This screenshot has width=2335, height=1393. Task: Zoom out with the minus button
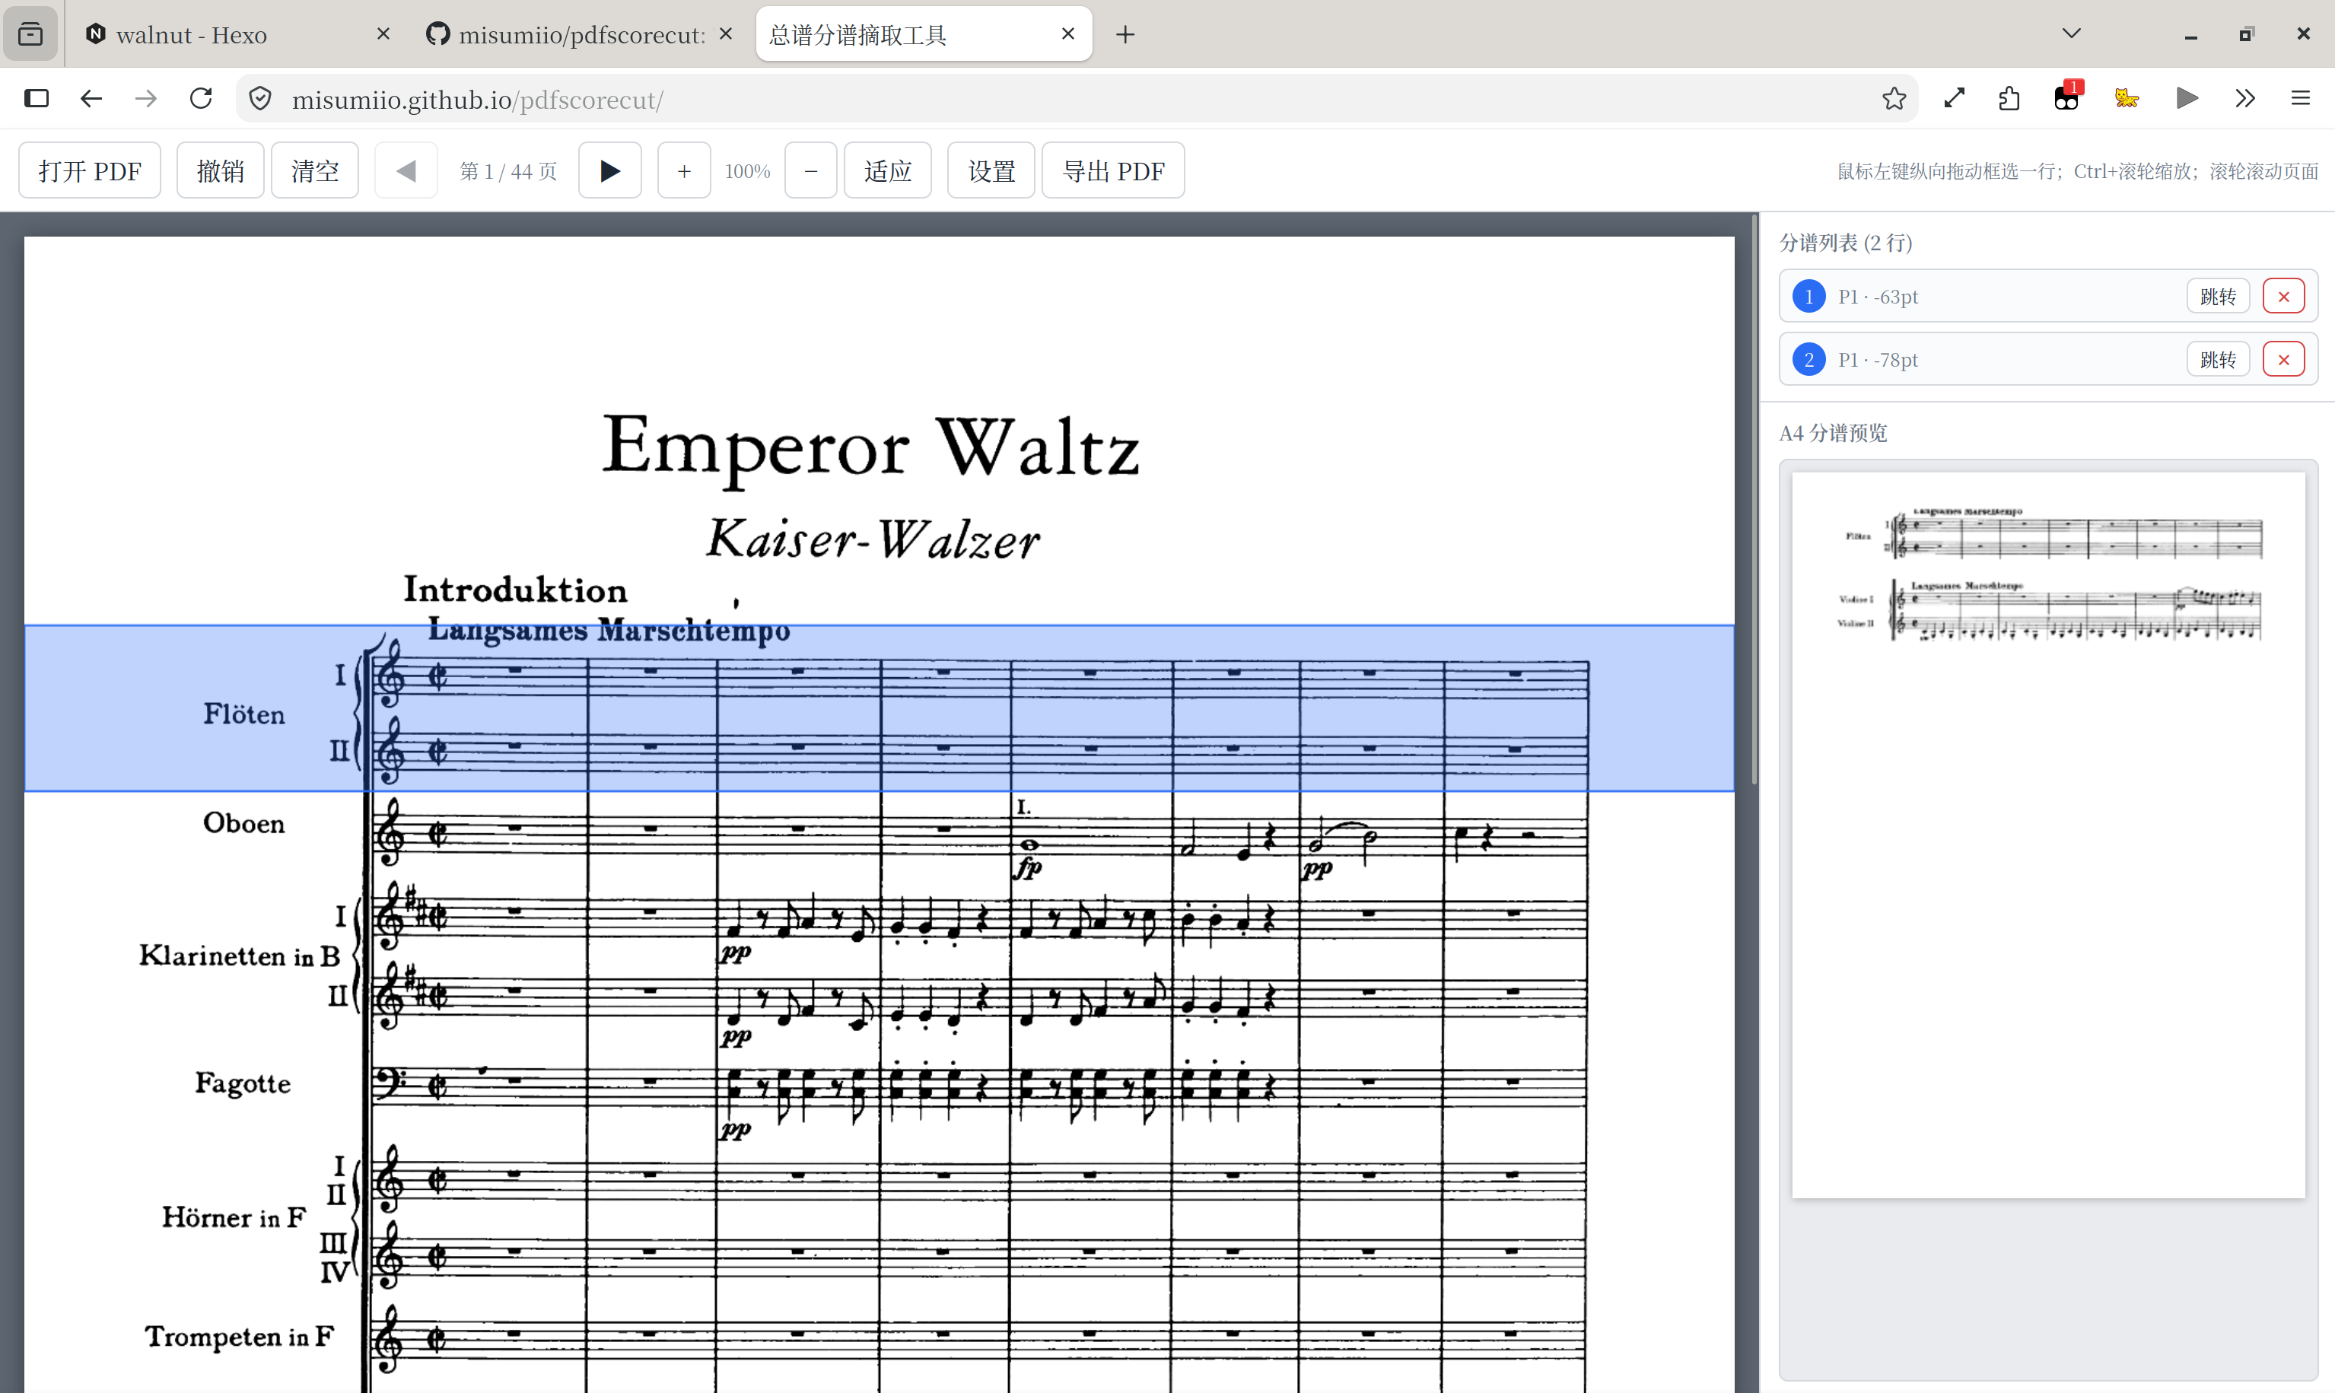coord(811,171)
